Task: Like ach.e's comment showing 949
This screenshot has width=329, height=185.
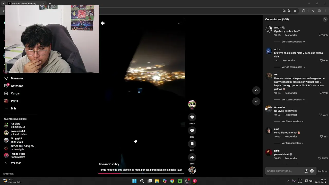Action: (x=321, y=61)
